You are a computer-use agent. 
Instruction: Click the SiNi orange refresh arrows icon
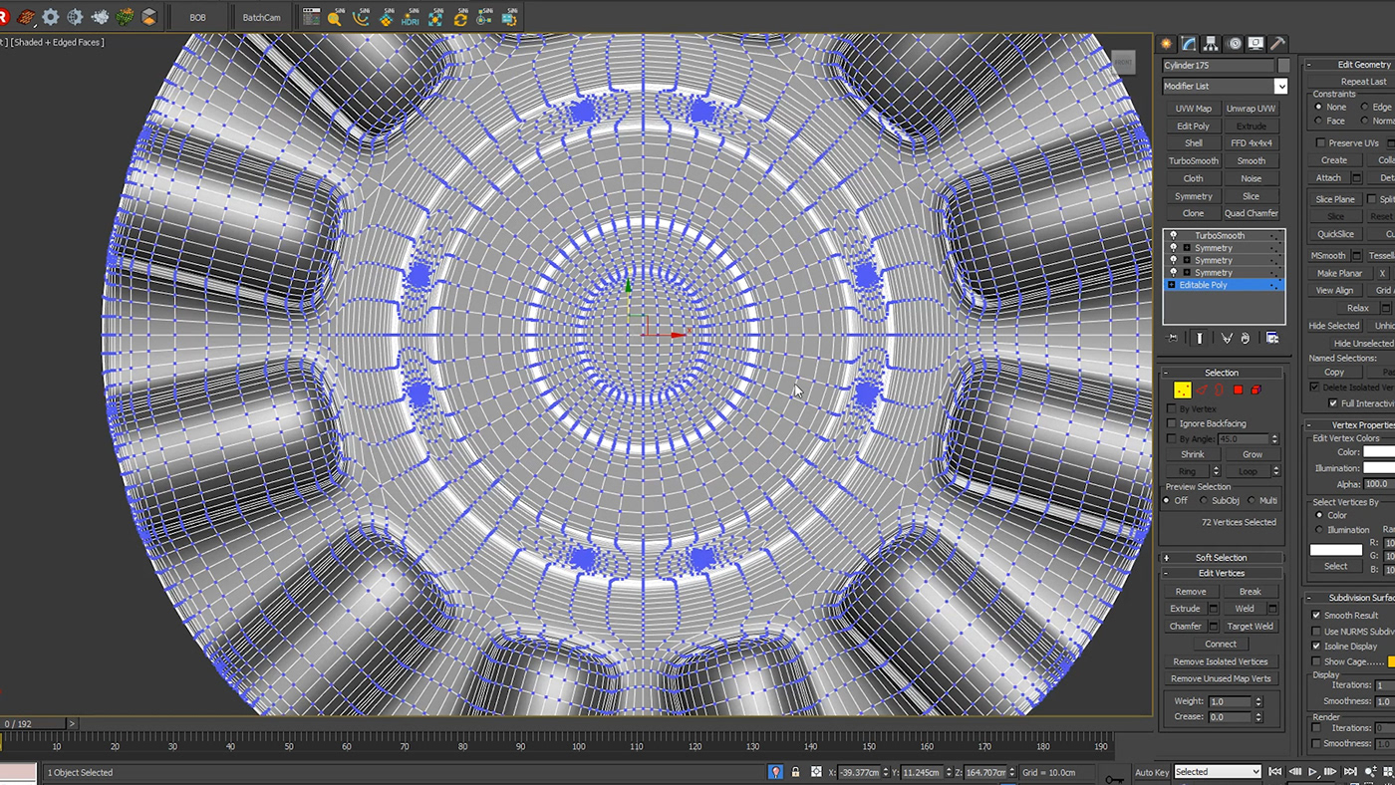tap(459, 17)
